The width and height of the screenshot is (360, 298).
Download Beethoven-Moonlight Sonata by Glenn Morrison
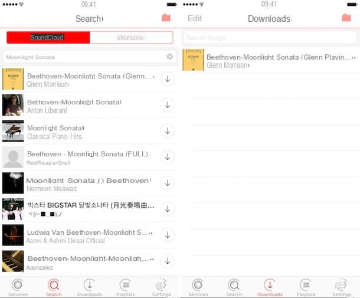[x=168, y=79]
